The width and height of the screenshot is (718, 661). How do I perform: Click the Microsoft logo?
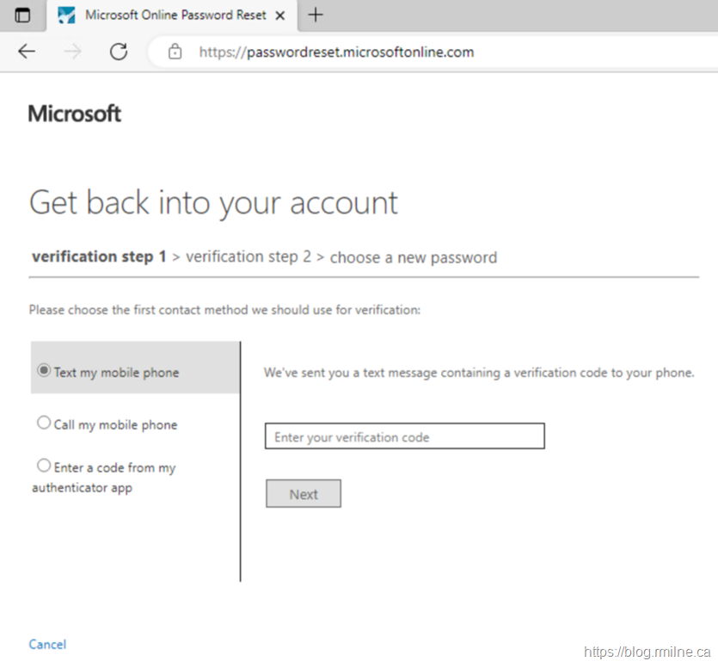pos(75,114)
